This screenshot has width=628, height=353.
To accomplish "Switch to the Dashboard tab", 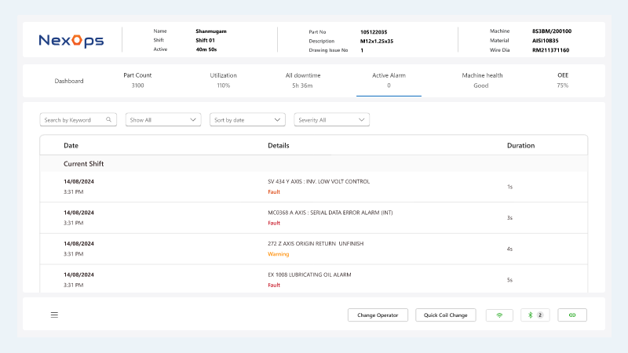I will [x=69, y=81].
